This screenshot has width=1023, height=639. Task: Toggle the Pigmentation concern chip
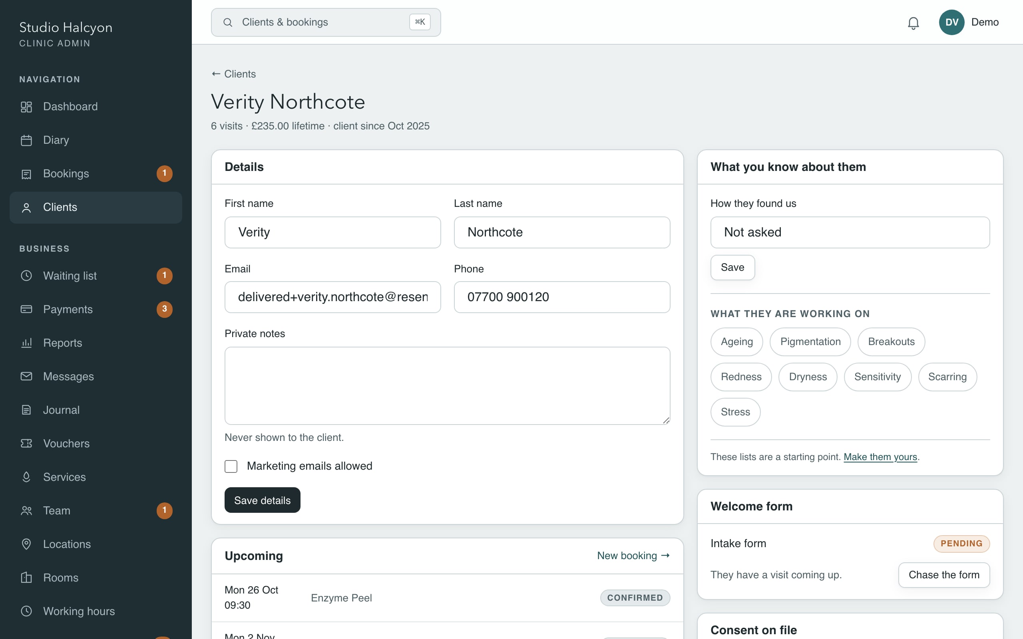tap(810, 341)
